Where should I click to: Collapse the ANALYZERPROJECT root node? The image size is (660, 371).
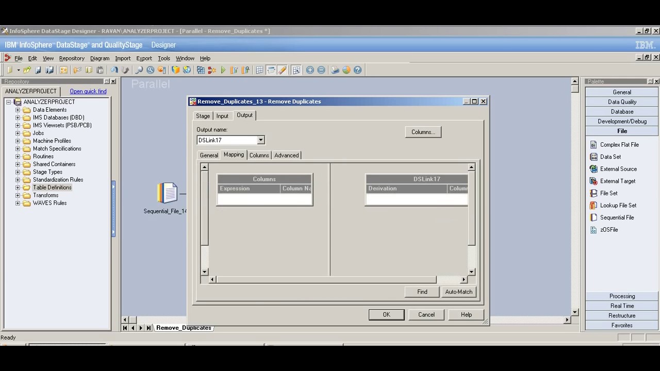click(x=9, y=102)
